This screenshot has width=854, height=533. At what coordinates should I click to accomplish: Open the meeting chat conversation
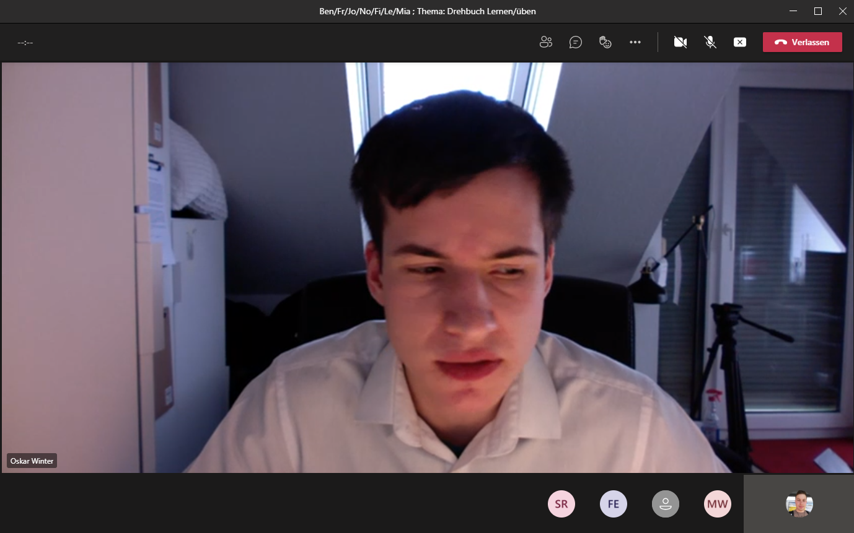(x=576, y=42)
